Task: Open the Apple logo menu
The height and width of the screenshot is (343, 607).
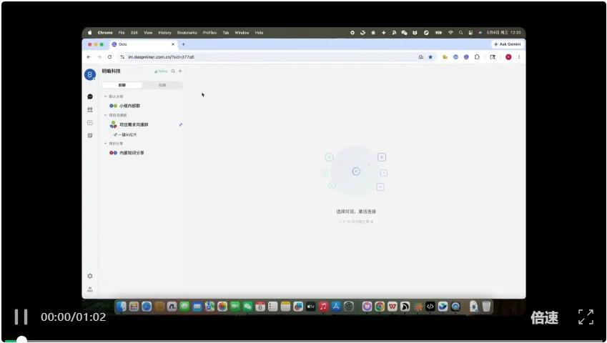Action: click(x=90, y=33)
